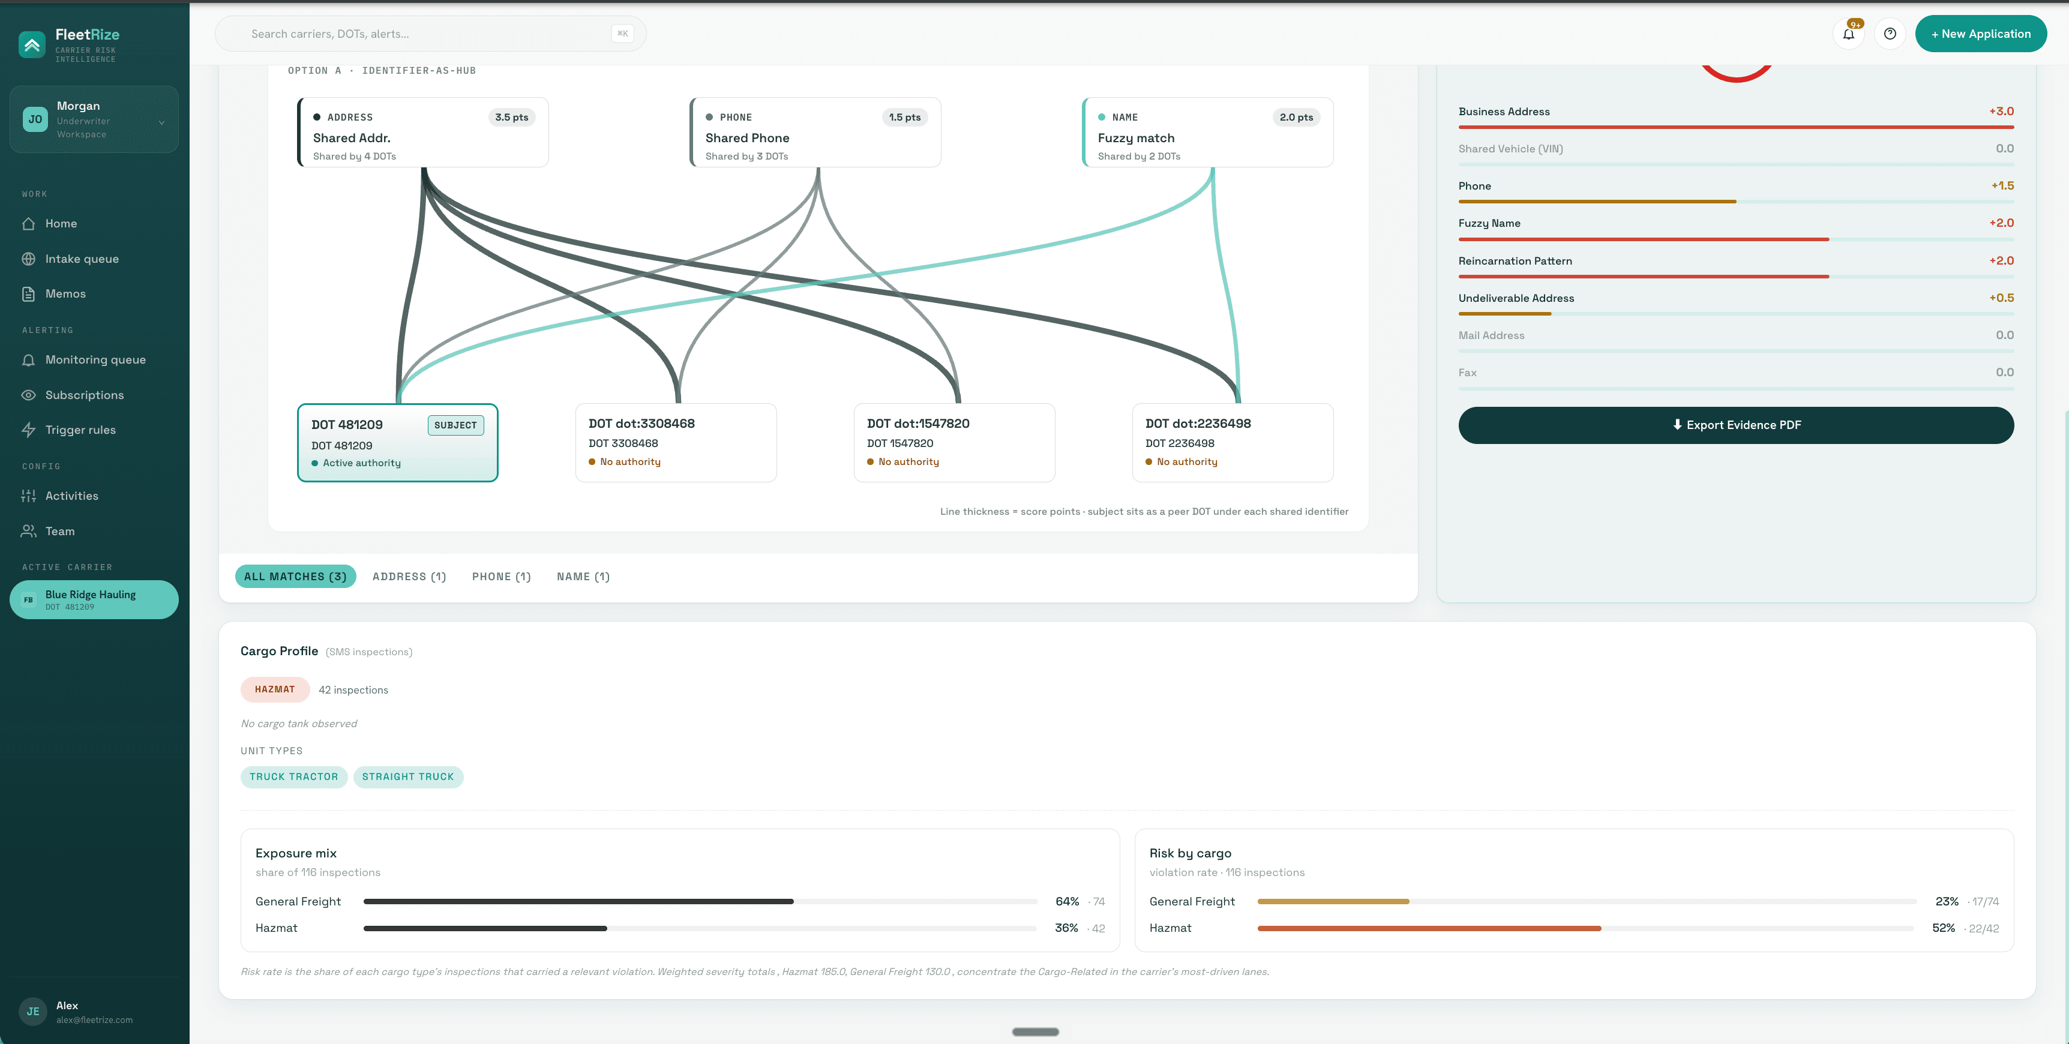The height and width of the screenshot is (1044, 2069).
Task: Click the Reincarnation Pattern score row
Action: click(x=1736, y=268)
